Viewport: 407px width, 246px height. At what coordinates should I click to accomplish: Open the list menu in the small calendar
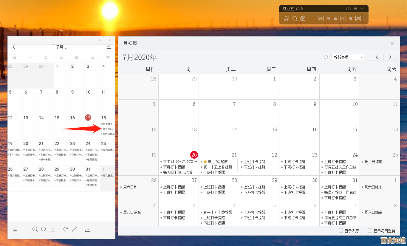coord(109,47)
